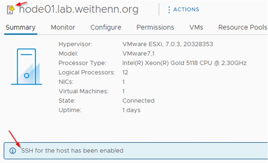Click the Hypervisor version value

click(168, 44)
